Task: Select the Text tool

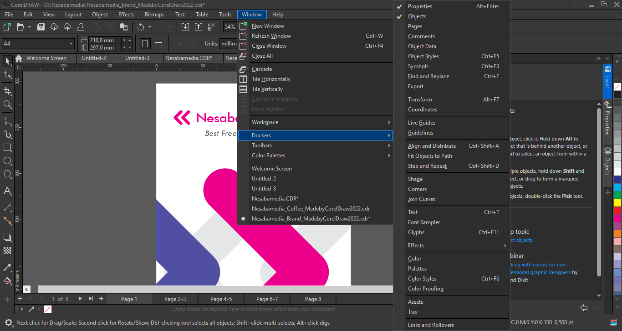Action: 7,191
